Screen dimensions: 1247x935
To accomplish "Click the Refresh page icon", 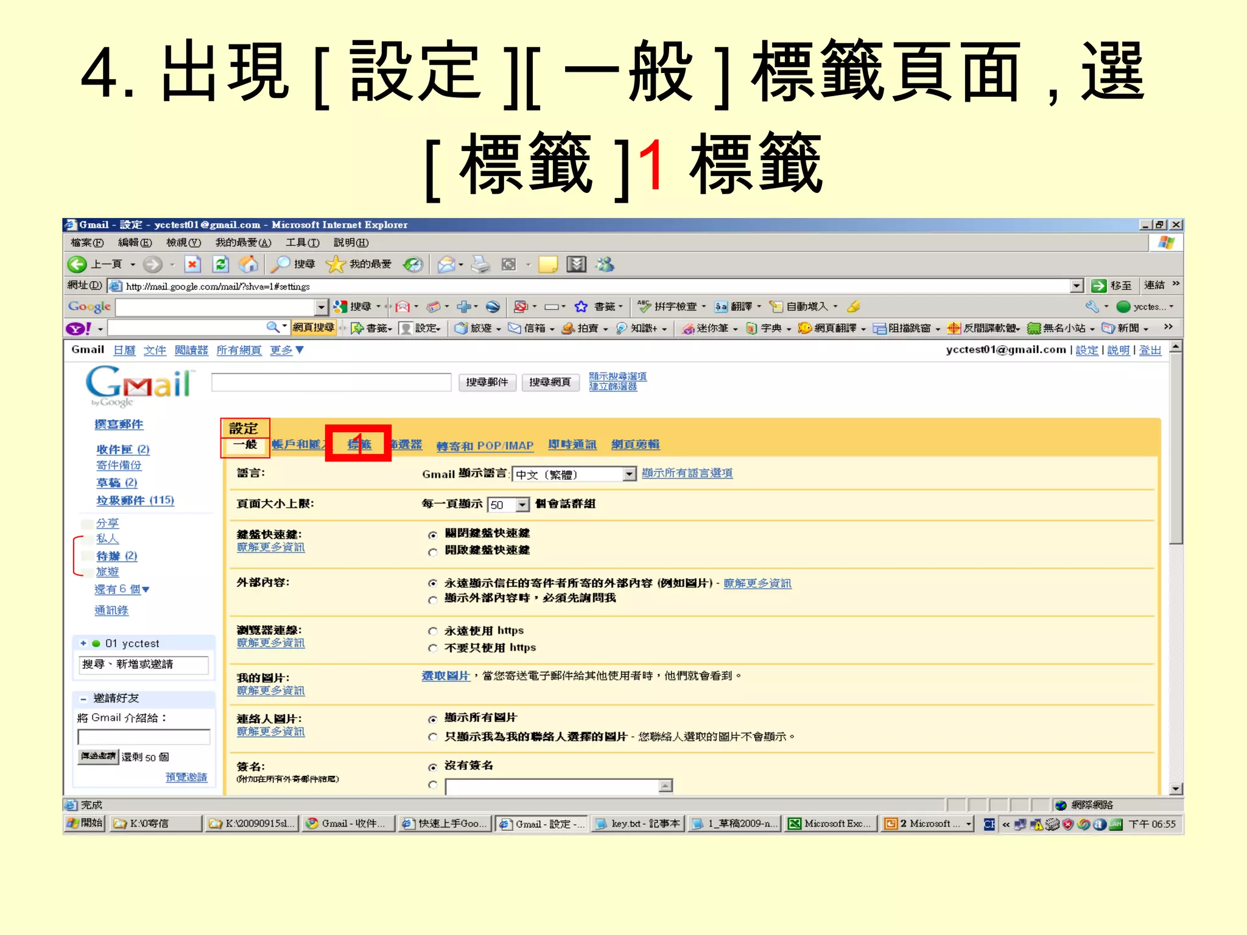I will click(x=220, y=264).
